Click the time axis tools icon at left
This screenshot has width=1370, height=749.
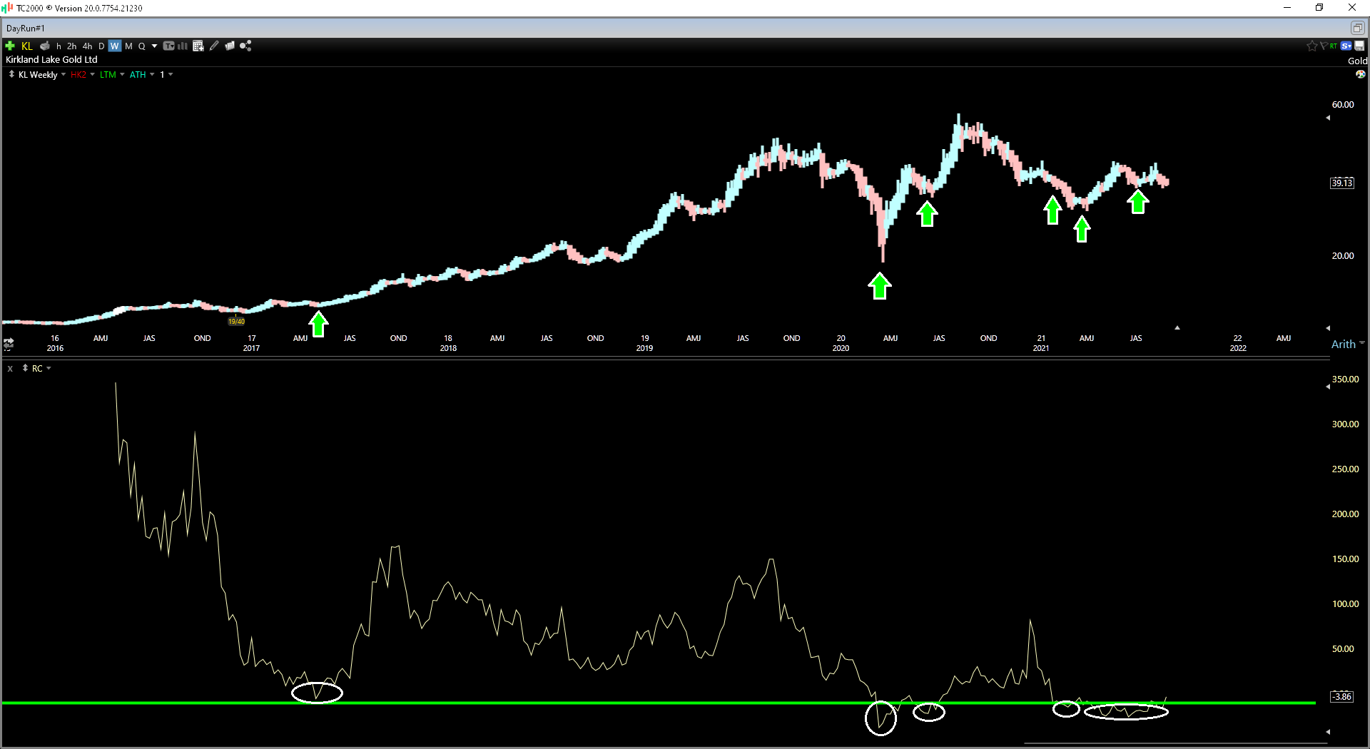click(9, 345)
